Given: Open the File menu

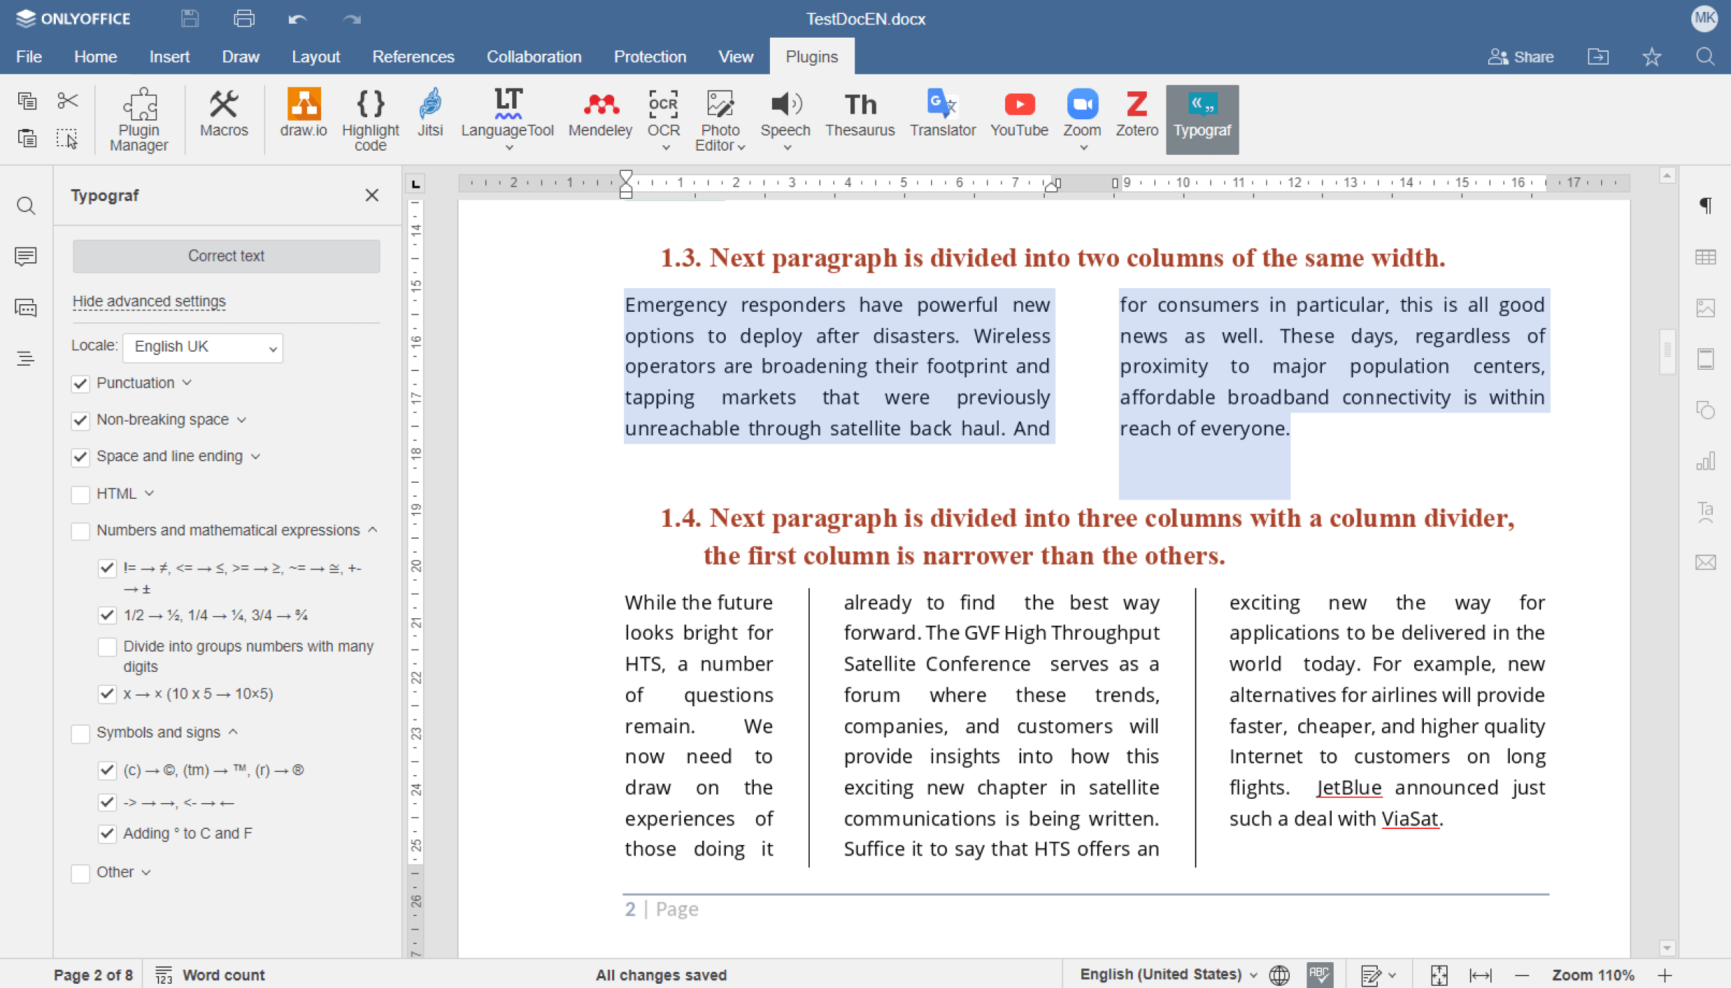Looking at the screenshot, I should click(29, 57).
